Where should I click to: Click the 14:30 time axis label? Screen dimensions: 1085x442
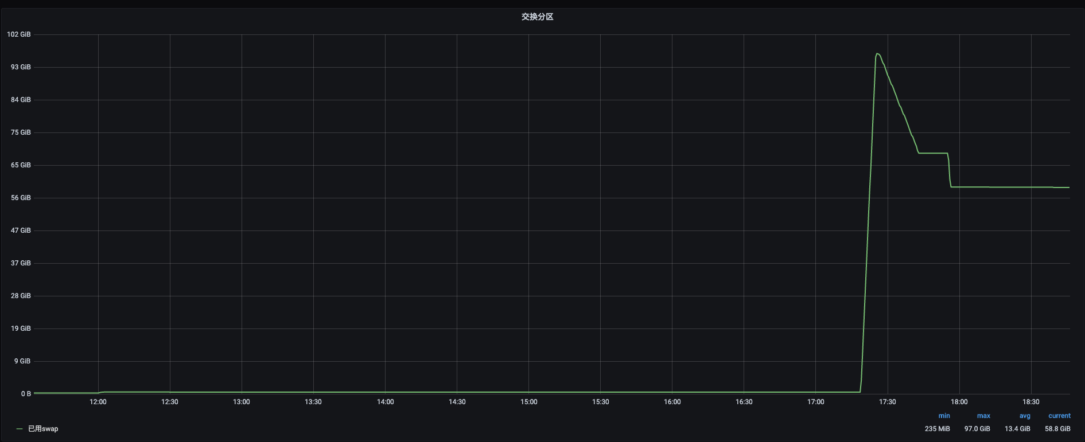pyautogui.click(x=457, y=402)
